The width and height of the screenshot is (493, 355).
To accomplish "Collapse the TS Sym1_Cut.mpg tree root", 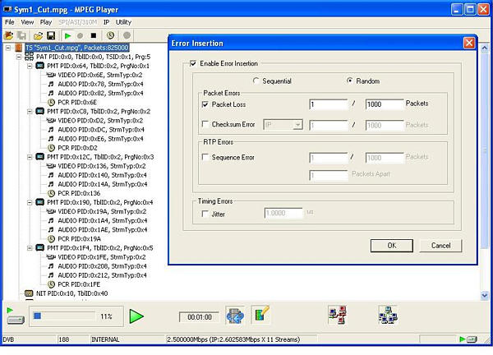I will (x=8, y=48).
